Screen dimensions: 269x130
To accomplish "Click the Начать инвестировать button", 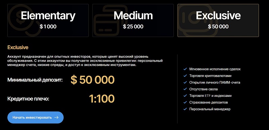I will [36, 118].
